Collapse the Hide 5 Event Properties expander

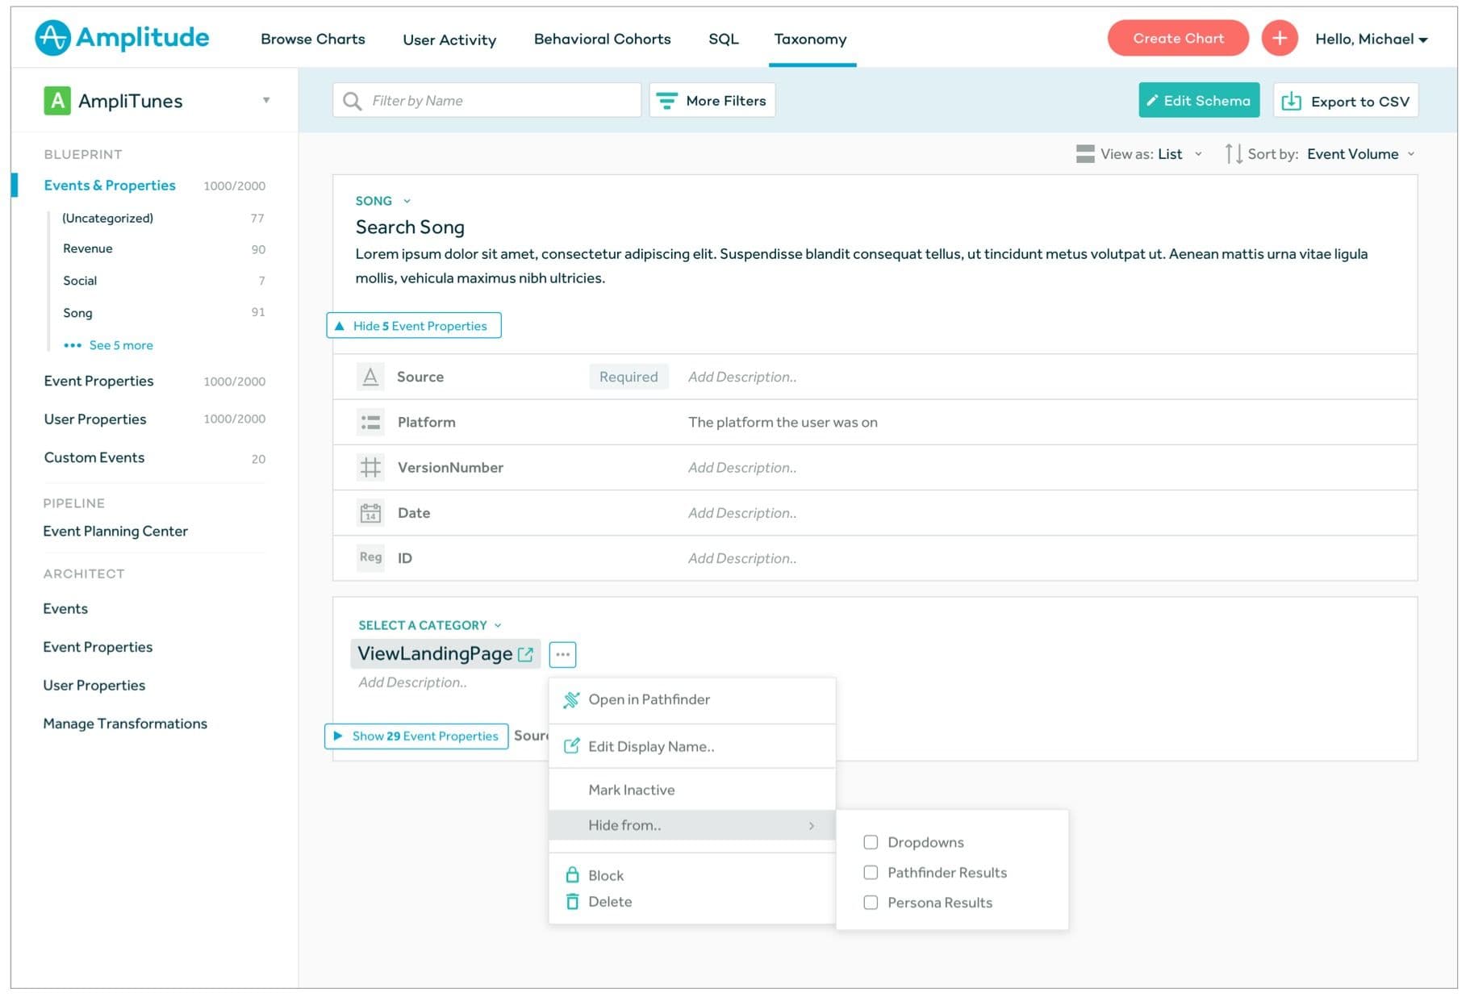(x=413, y=326)
